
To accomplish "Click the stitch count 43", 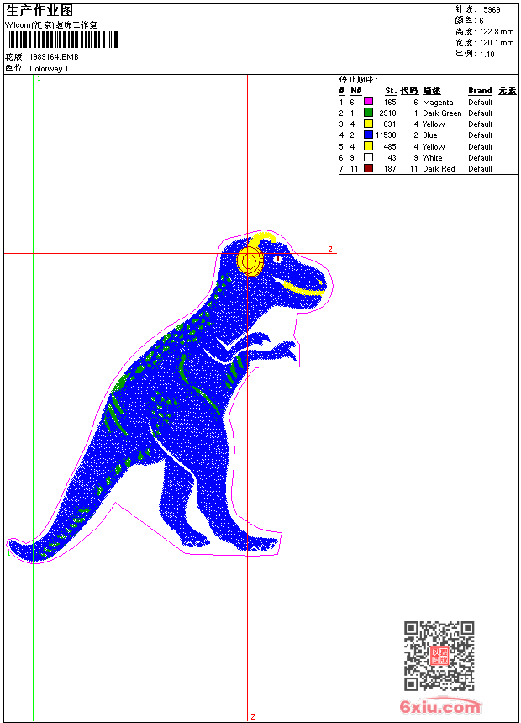I will coord(392,158).
